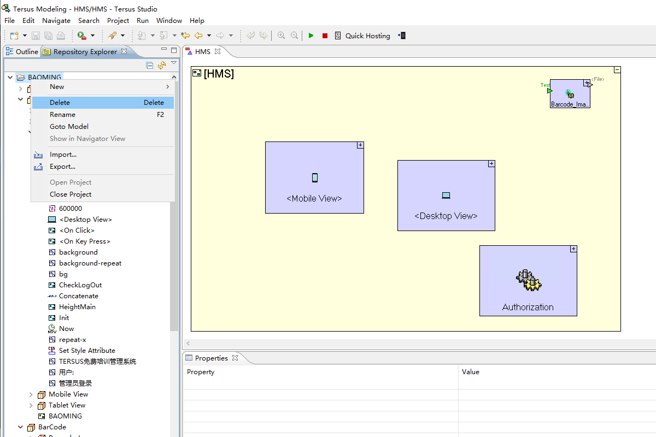Select the Desktop View laptop icon
656x437 pixels.
(x=446, y=196)
